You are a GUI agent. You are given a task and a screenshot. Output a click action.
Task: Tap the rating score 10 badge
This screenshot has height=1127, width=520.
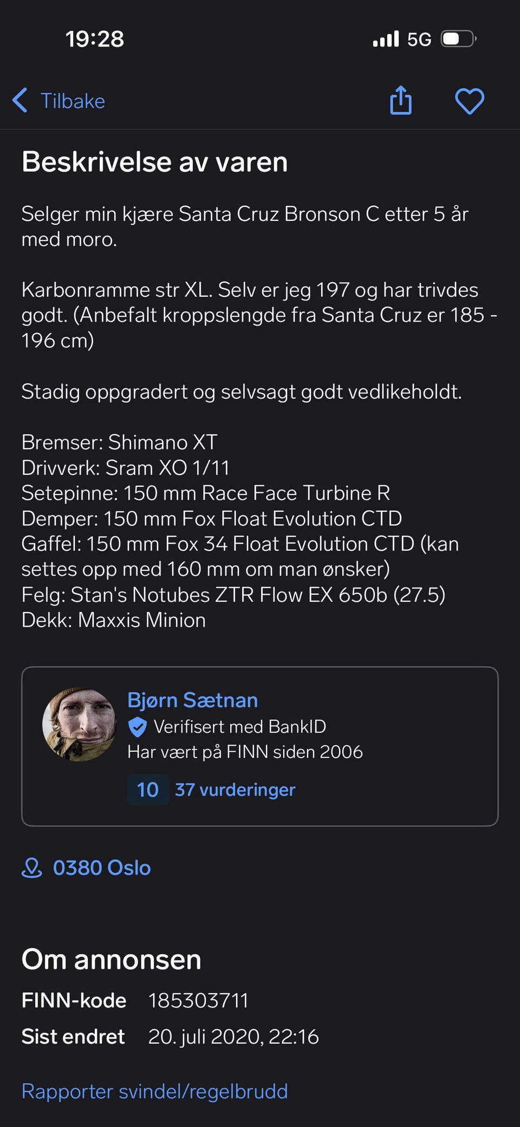[148, 790]
